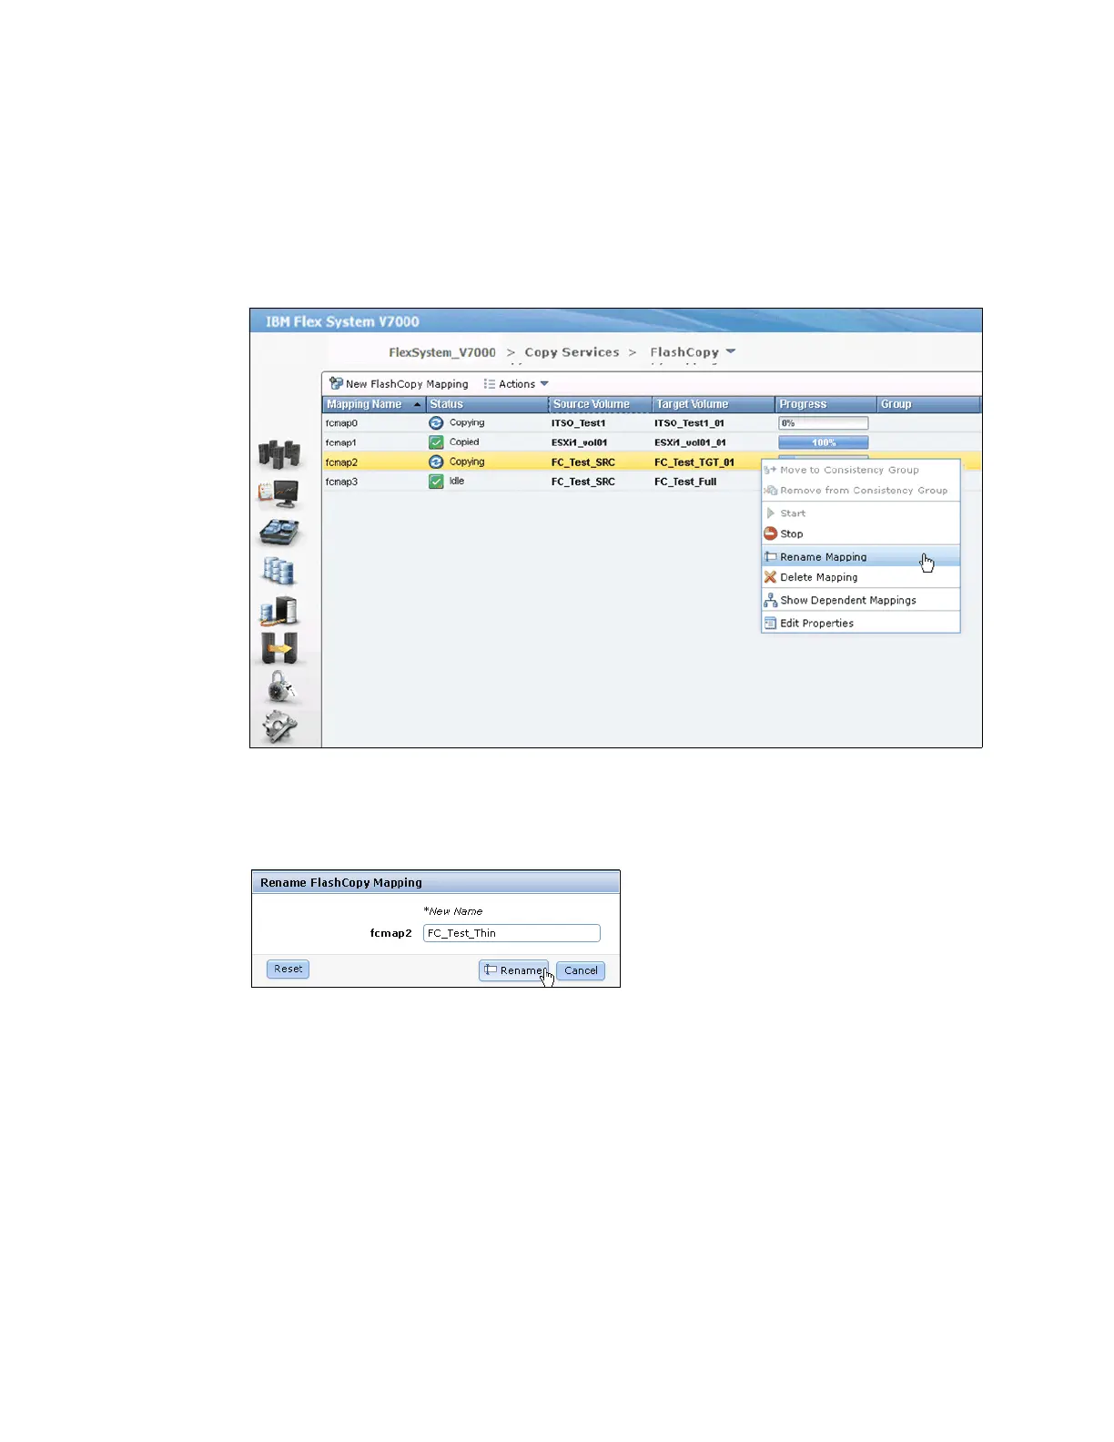Viewport: 1114px width, 1442px height.
Task: Choose Remove from Consistency Group entry
Action: tap(861, 491)
